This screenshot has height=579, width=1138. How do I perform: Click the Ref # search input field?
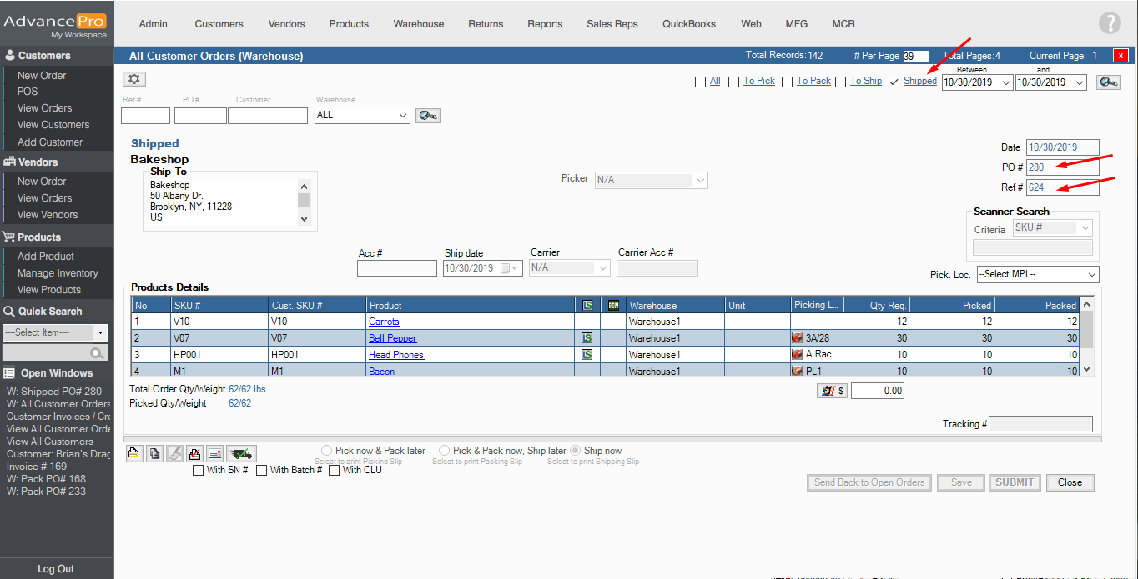pos(145,116)
